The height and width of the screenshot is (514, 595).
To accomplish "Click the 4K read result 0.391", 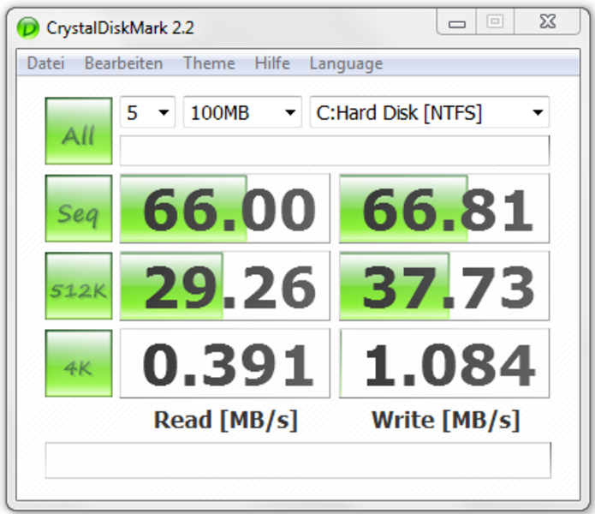I will (x=225, y=363).
